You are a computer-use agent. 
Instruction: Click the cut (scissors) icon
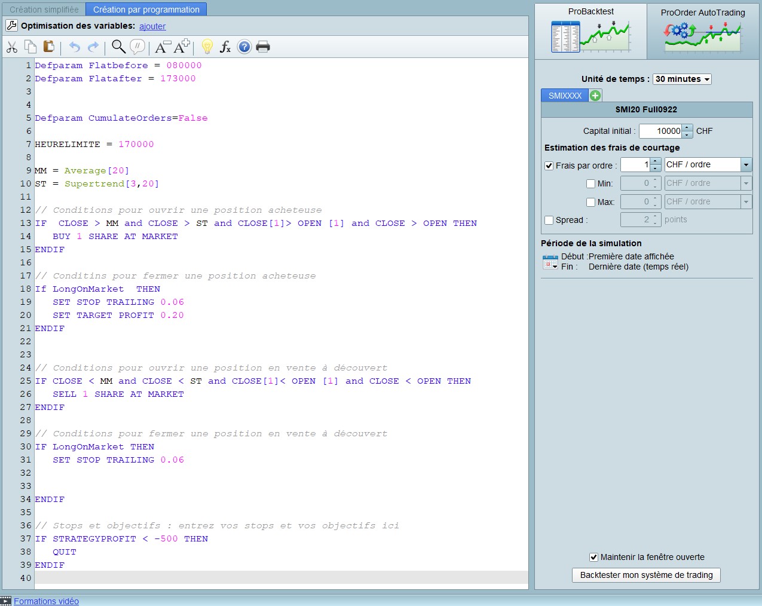coord(12,47)
